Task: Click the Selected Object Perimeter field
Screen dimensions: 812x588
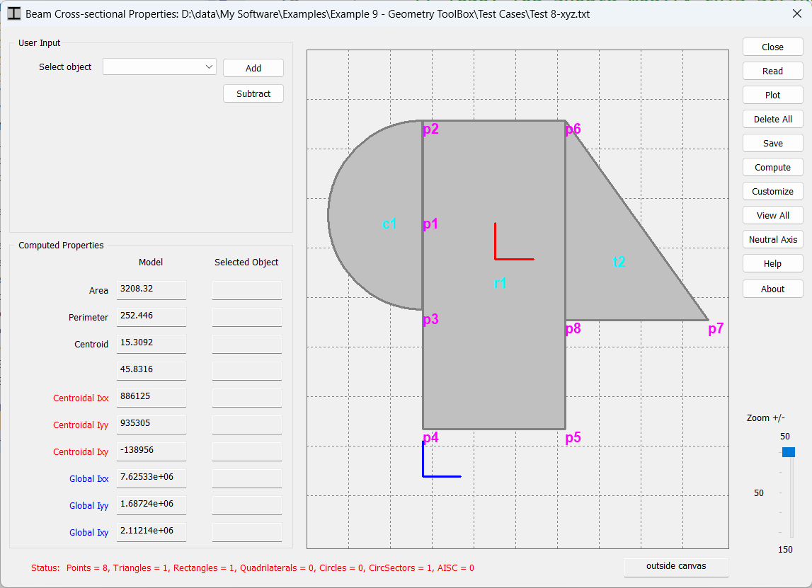Action: (246, 317)
